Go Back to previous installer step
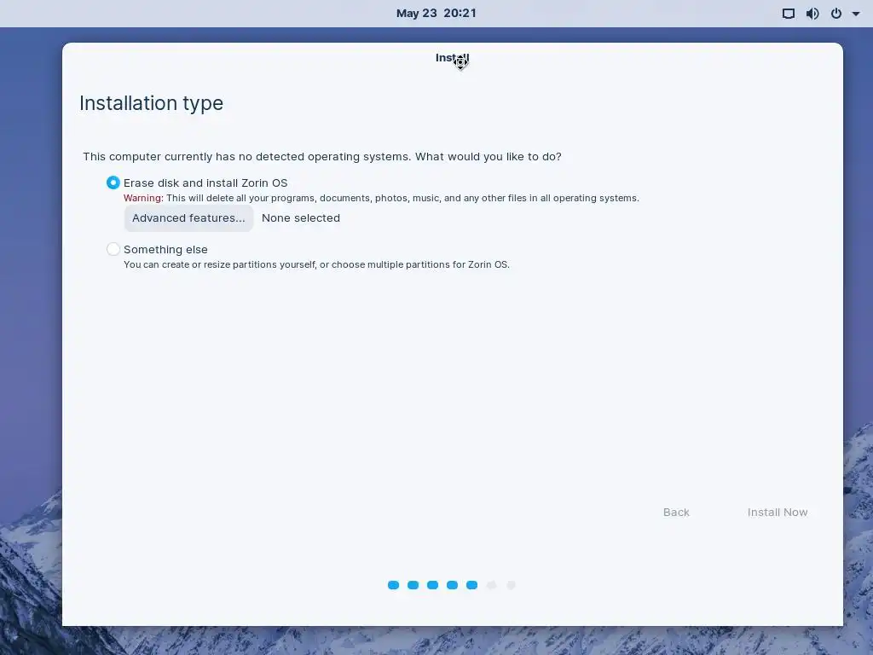873x655 pixels. [676, 513]
